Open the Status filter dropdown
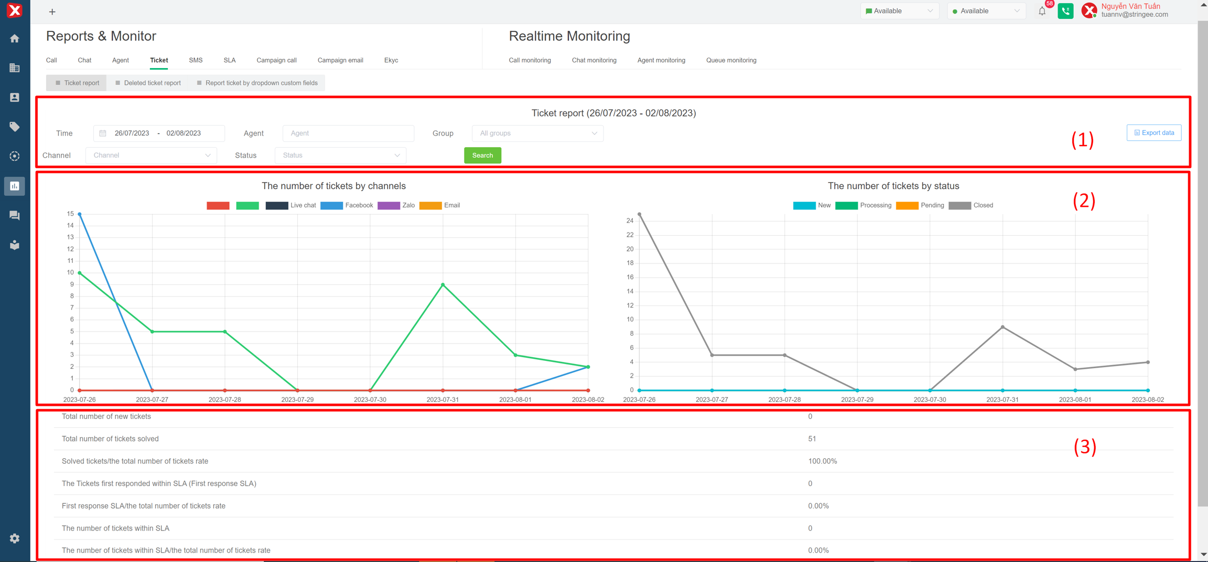Viewport: 1208px width, 562px height. (340, 155)
